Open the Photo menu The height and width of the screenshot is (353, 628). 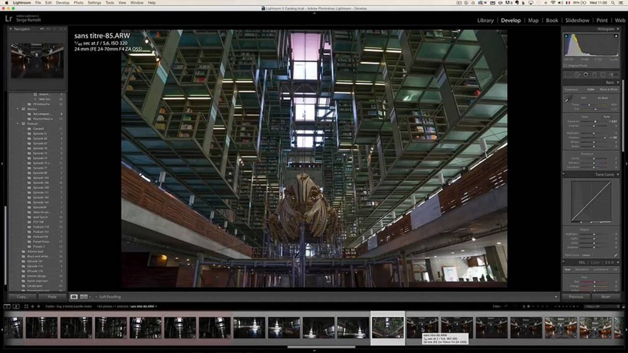point(78,2)
